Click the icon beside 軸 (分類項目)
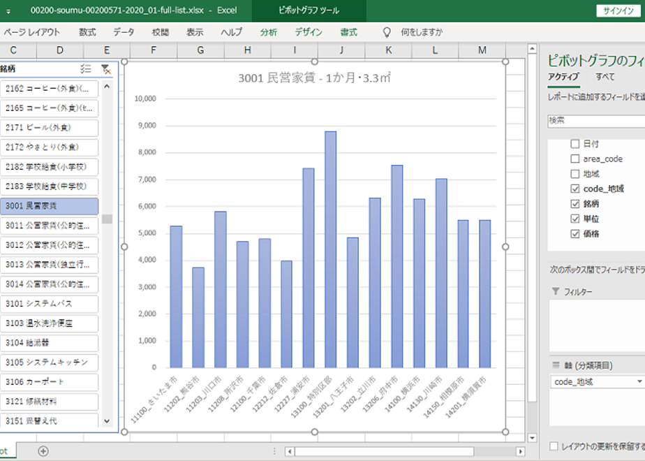This screenshot has width=645, height=461. coord(556,365)
